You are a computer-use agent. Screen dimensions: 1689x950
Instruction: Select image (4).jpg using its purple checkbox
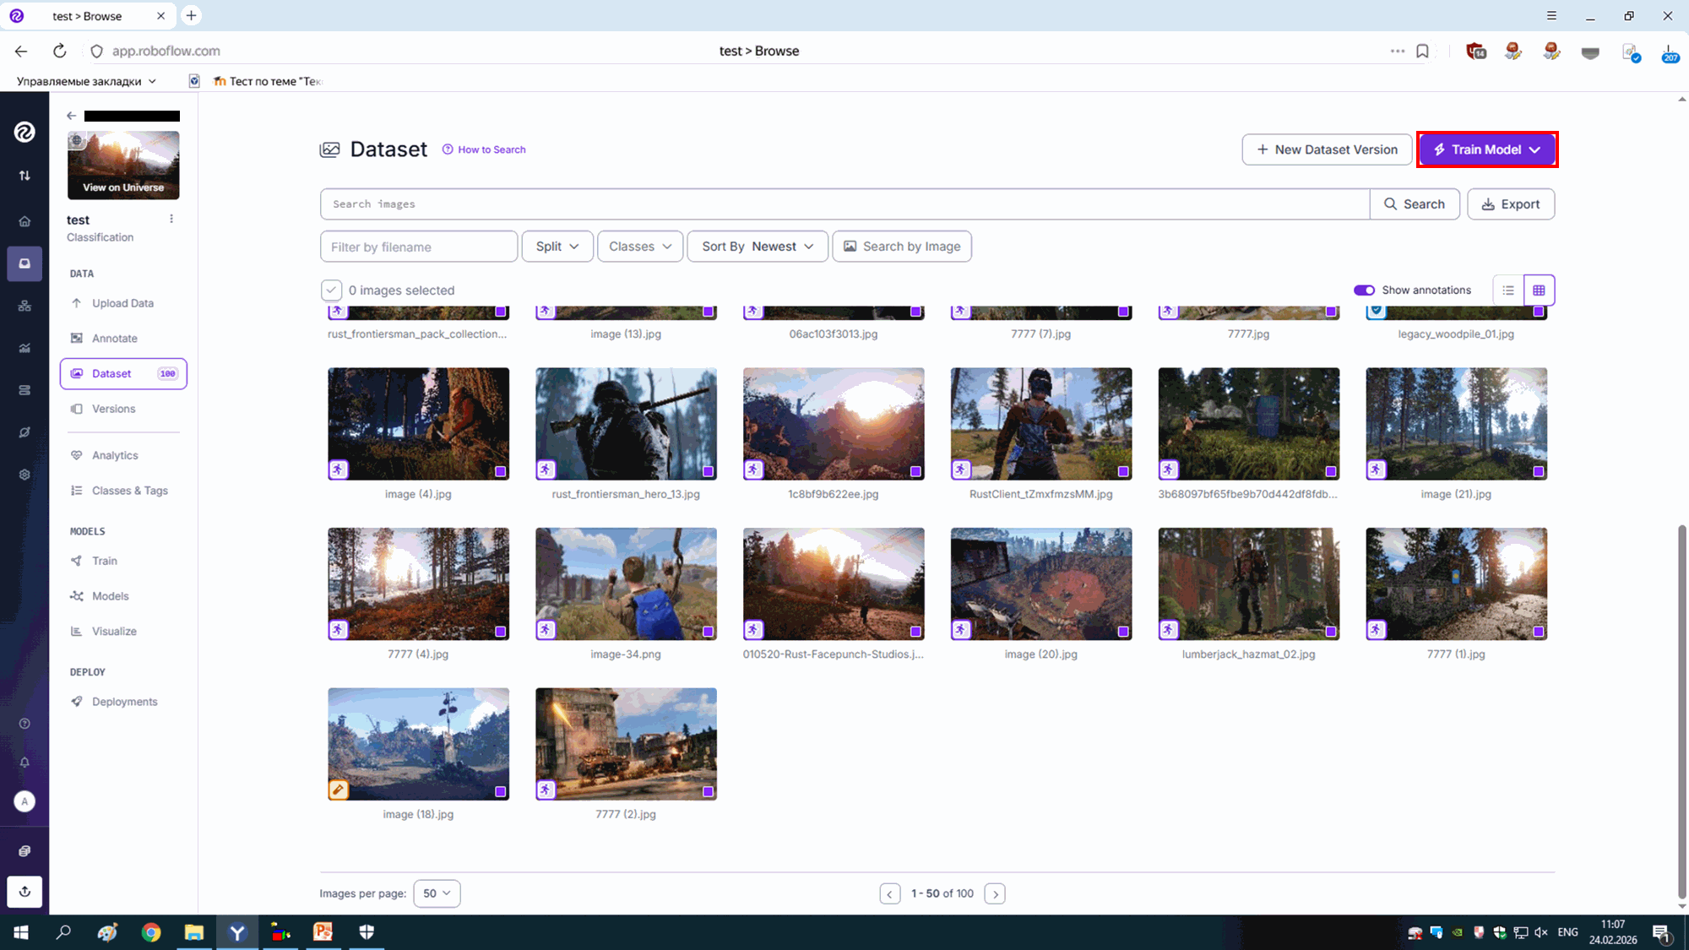click(x=501, y=471)
